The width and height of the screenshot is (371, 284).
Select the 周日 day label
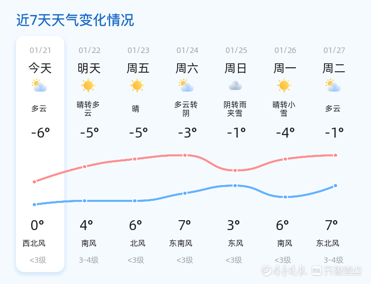pyautogui.click(x=236, y=68)
